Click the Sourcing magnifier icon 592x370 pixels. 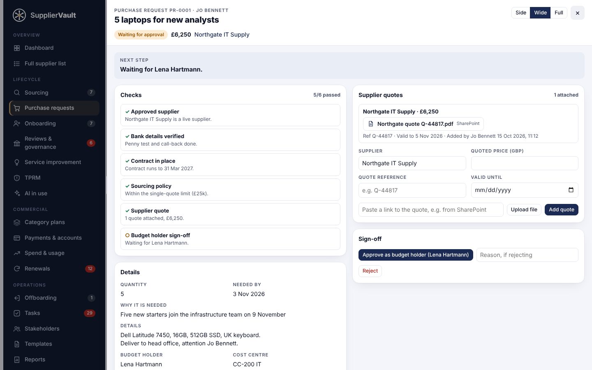17,92
